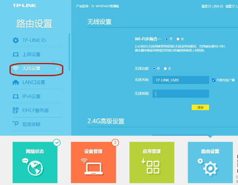Click the number 3 badge on 设备管理
238x185 pixels.
115,143
